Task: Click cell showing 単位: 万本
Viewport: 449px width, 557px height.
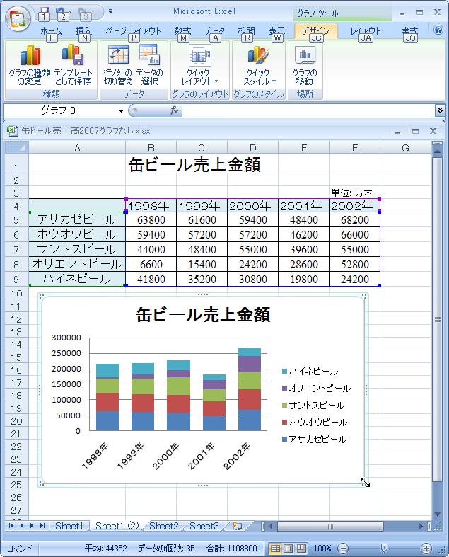Action: (351, 193)
